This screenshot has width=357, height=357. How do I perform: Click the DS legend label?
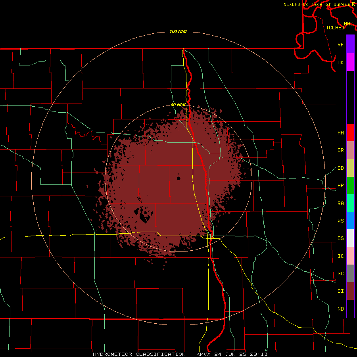click(x=340, y=238)
